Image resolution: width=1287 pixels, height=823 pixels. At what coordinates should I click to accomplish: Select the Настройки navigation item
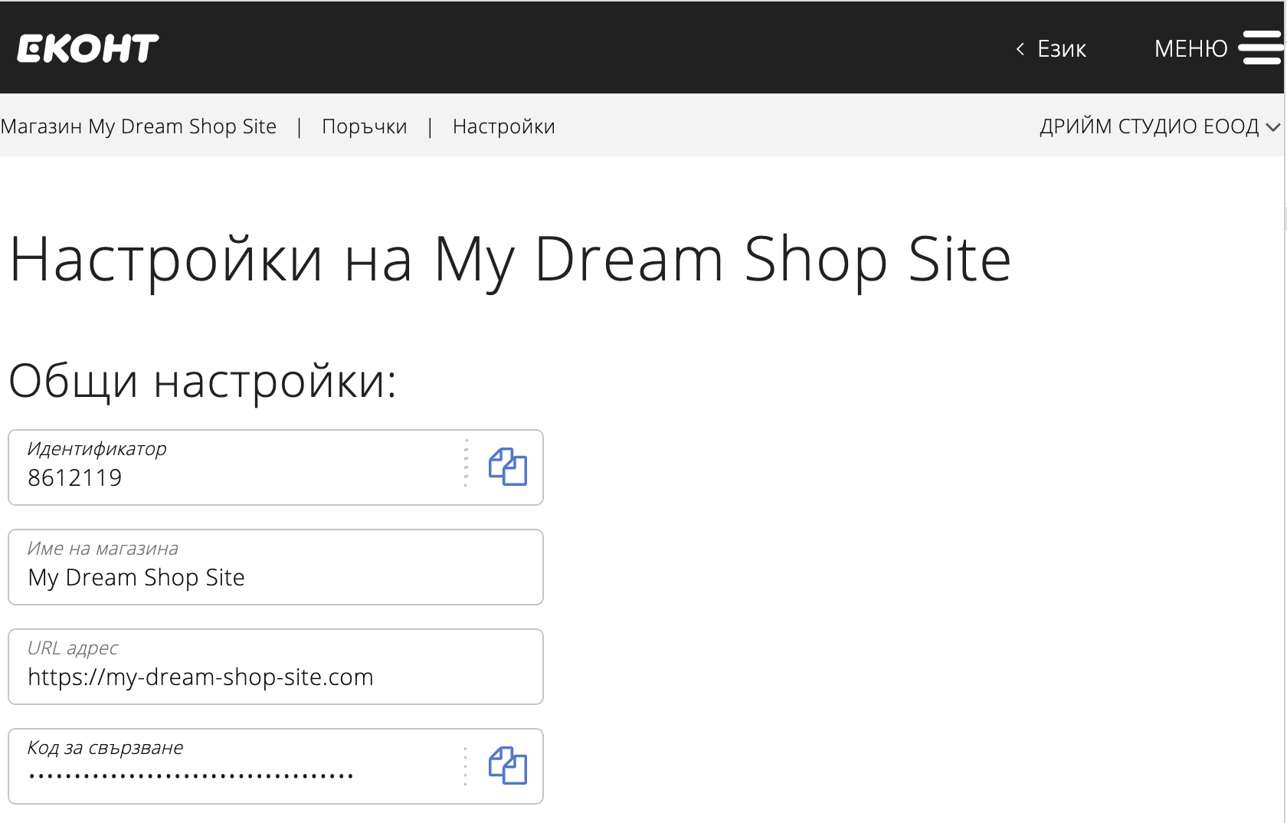503,126
